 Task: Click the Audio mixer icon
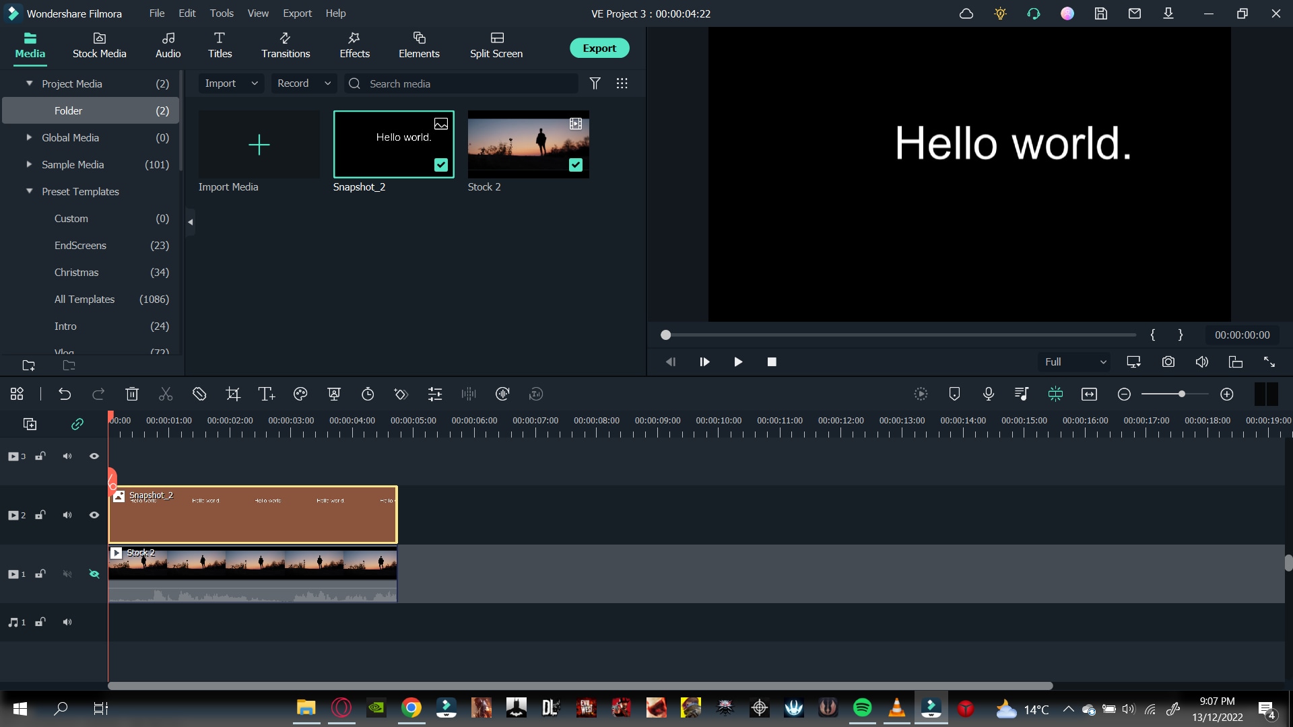(1022, 394)
